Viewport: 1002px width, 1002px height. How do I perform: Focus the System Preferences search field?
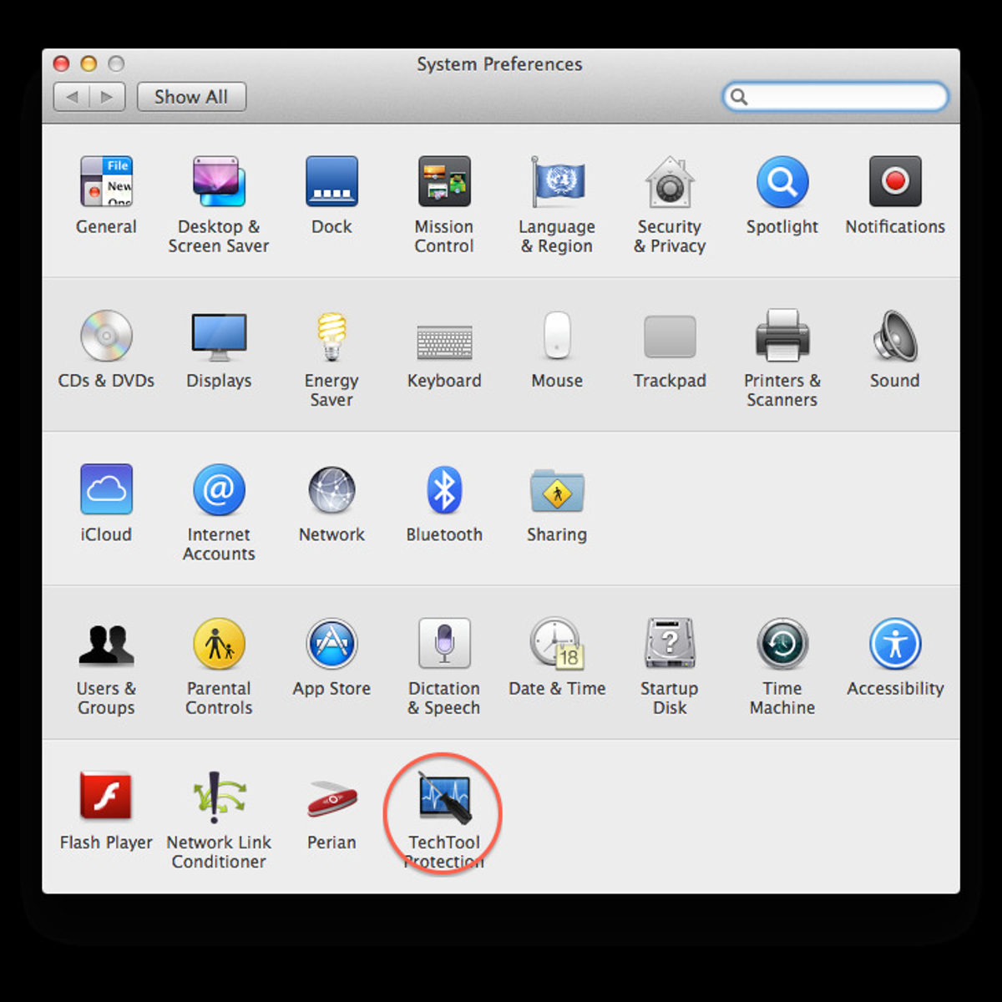pyautogui.click(x=836, y=97)
